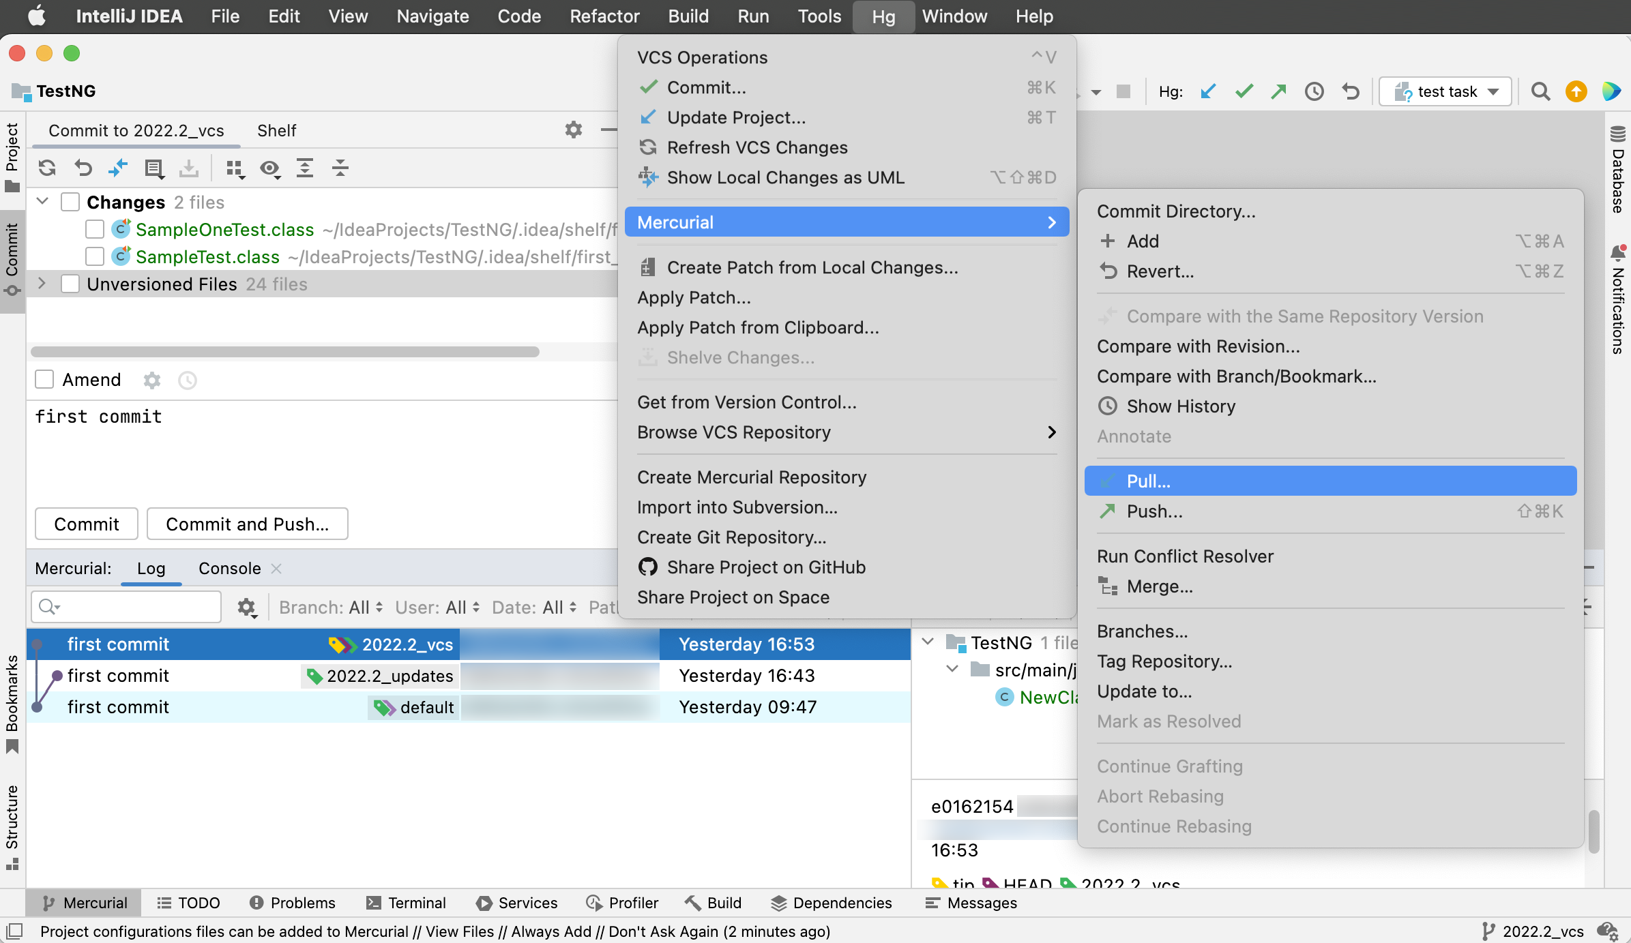Click the Hg push icon in toolbar

point(1278,92)
